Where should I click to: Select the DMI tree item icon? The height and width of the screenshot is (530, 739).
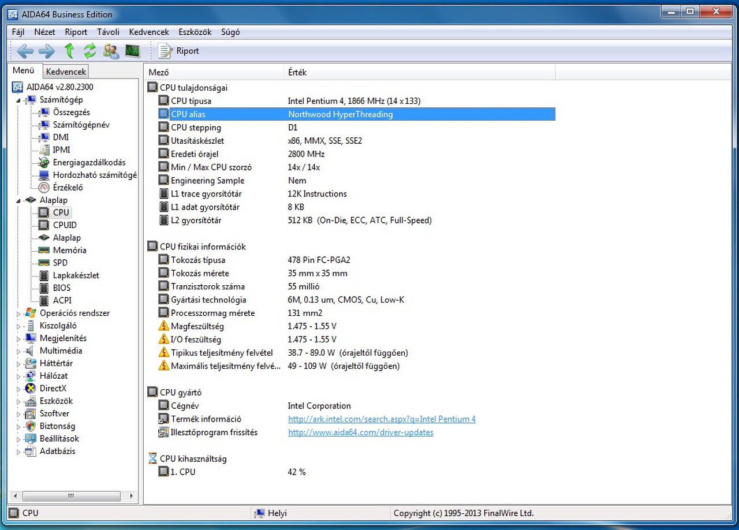(x=44, y=137)
